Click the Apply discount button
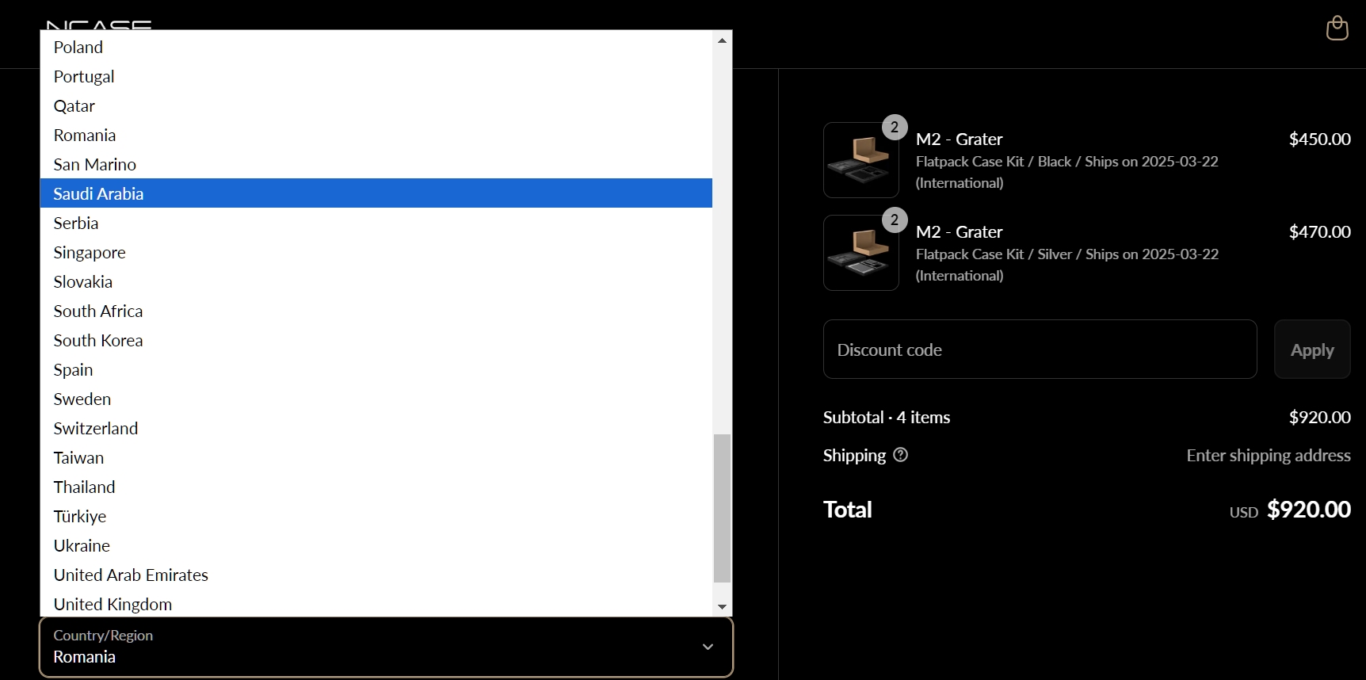Screen dimensions: 1366x680 [x=1312, y=350]
